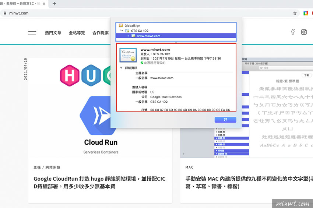Click the minwt.com address bar
Image resolution: width=313 pixels, height=208 pixels.
(150, 13)
